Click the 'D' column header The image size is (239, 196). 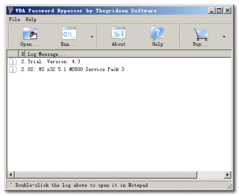[22, 54]
